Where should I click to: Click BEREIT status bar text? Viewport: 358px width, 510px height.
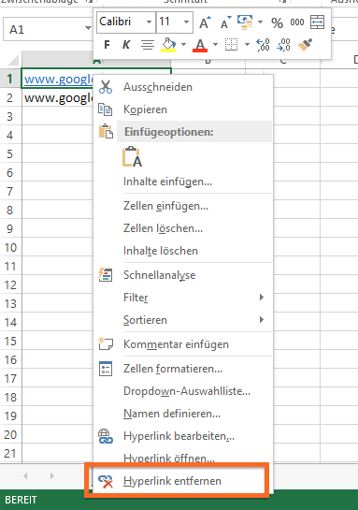pyautogui.click(x=21, y=500)
